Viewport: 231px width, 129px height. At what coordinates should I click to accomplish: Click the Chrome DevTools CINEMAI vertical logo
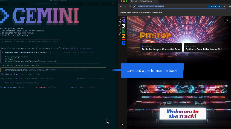[x=123, y=31]
